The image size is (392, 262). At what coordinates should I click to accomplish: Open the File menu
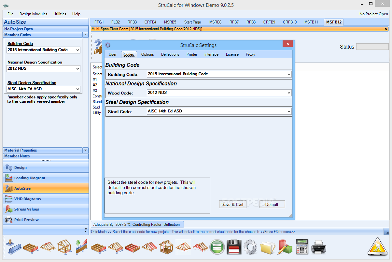click(x=10, y=14)
